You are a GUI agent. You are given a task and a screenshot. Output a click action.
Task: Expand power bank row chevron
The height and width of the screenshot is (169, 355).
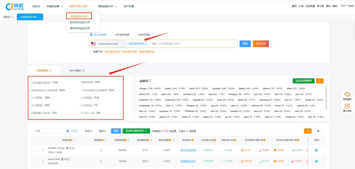(x=43, y=161)
